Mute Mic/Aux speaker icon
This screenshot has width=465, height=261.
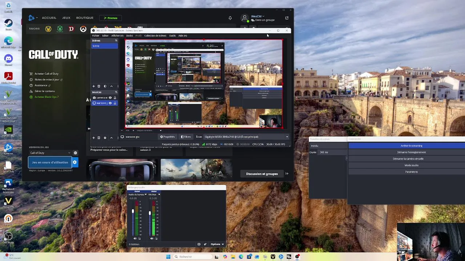(x=151, y=239)
